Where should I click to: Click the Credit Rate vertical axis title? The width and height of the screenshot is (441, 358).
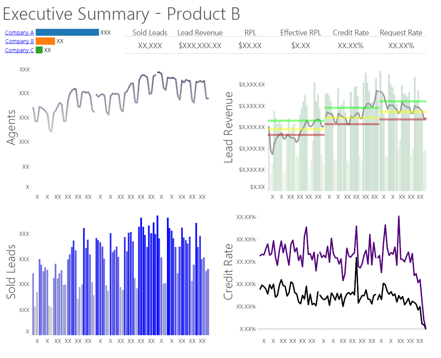pos(228,272)
